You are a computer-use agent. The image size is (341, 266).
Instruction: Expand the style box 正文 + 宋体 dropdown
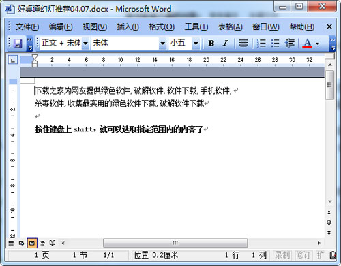[85, 43]
